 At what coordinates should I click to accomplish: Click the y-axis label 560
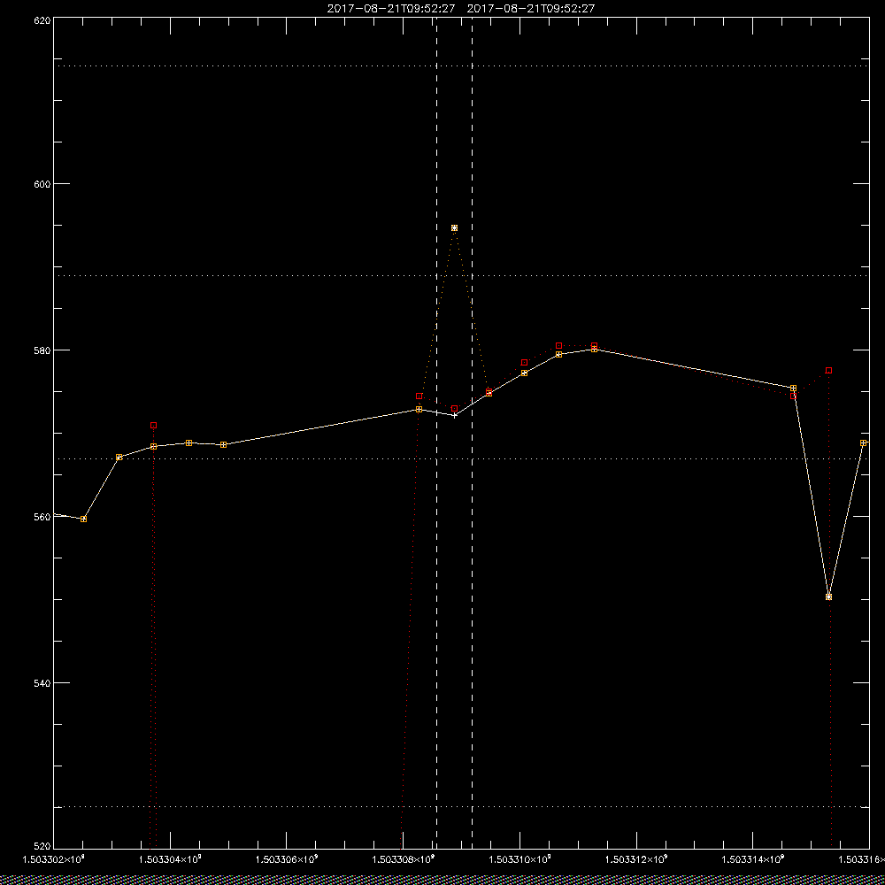tap(44, 517)
